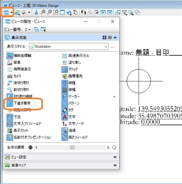The height and width of the screenshot is (184, 182).
Task: Click the Update View brush icon
Action: tap(36, 12)
